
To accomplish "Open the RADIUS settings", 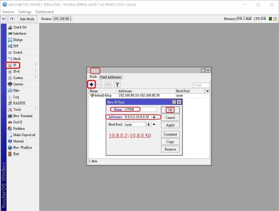I will tap(23, 103).
